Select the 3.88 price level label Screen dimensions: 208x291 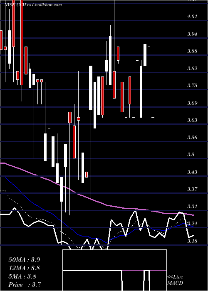(x=192, y=51)
